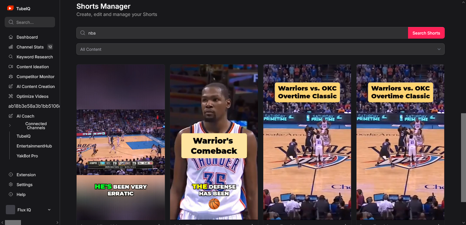Expand the Connected Channels section chevron
This screenshot has height=225, width=466.
(x=10, y=126)
